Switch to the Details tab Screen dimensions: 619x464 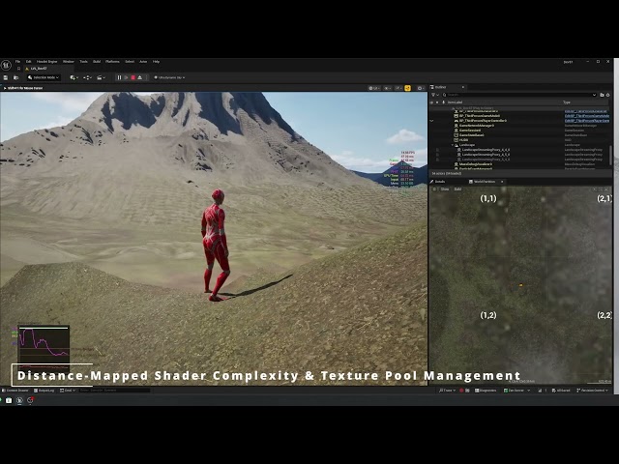point(438,182)
